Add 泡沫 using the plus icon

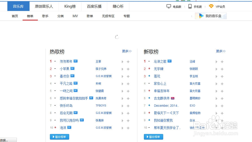[x=128, y=128]
